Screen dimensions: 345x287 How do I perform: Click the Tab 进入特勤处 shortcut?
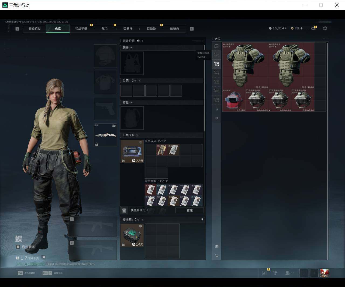[26, 273]
